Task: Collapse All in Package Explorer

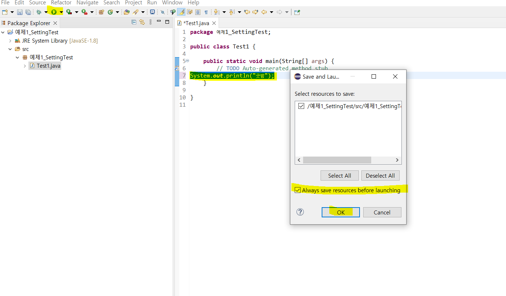Action: point(134,22)
